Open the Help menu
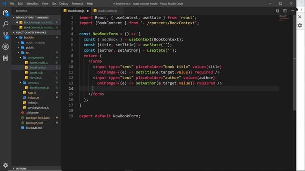The width and height of the screenshot is (305, 171). point(90,3)
